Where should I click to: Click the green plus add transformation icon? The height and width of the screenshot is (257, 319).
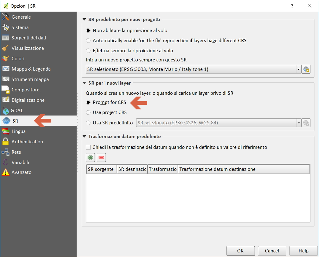coord(90,158)
